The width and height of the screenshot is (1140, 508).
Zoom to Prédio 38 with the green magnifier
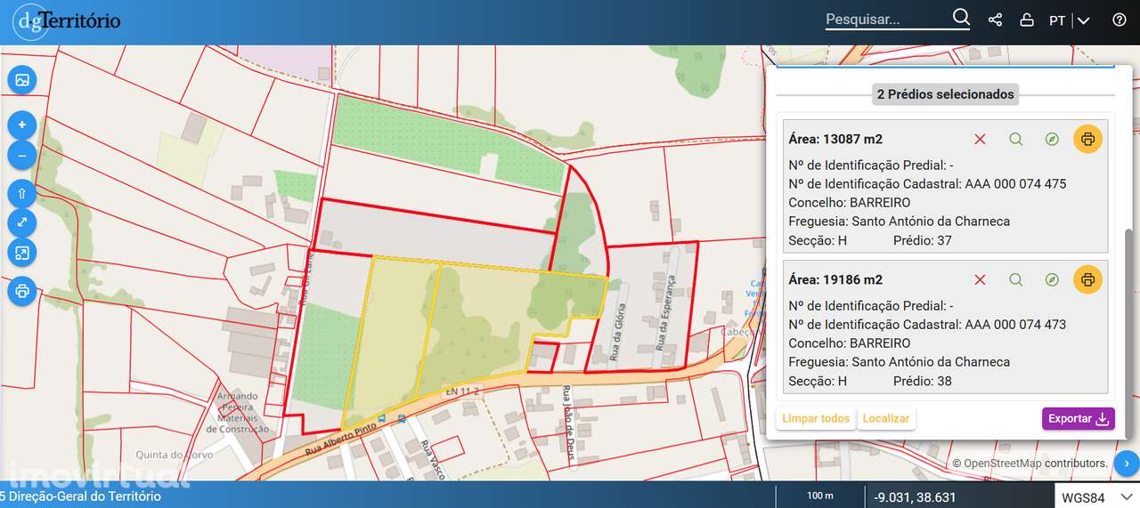(x=1016, y=279)
